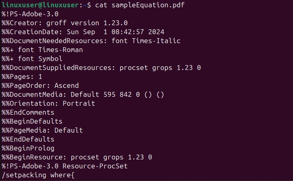Click the PageMedia: Default line
This screenshot has height=181, width=293.
click(x=42, y=131)
